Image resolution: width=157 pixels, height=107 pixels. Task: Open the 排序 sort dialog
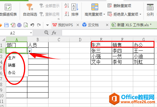click(x=75, y=10)
